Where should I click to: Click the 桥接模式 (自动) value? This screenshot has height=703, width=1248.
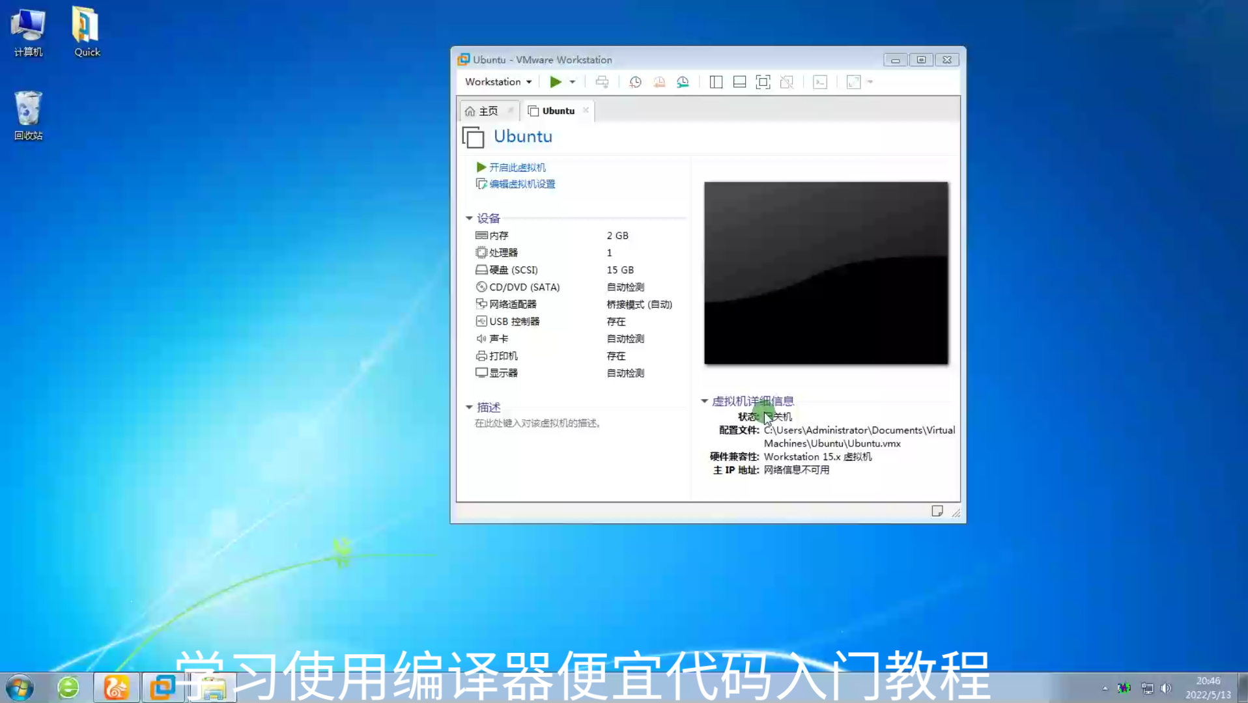[x=639, y=305]
